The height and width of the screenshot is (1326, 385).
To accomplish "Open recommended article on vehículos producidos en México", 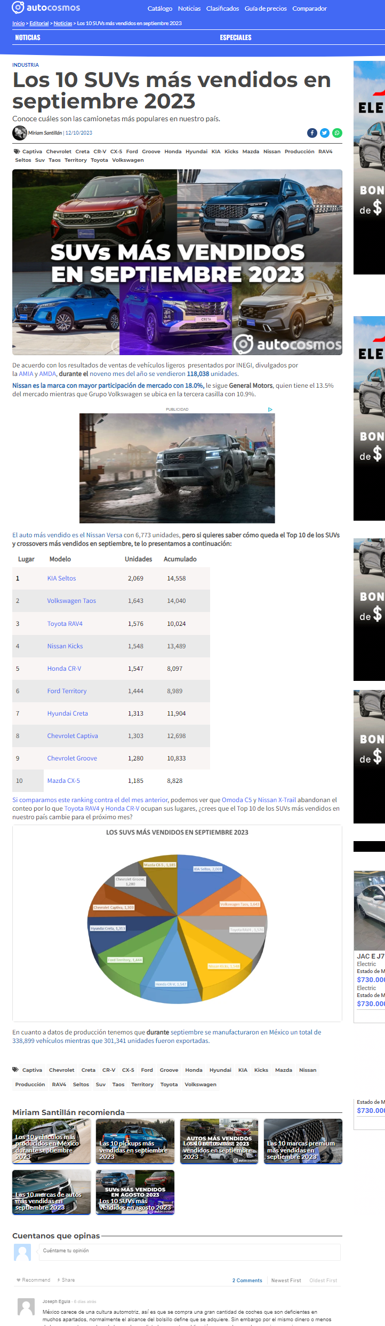I will pos(52,1141).
